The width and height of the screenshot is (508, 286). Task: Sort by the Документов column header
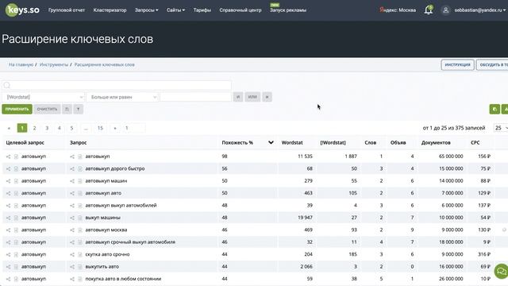[436, 143]
